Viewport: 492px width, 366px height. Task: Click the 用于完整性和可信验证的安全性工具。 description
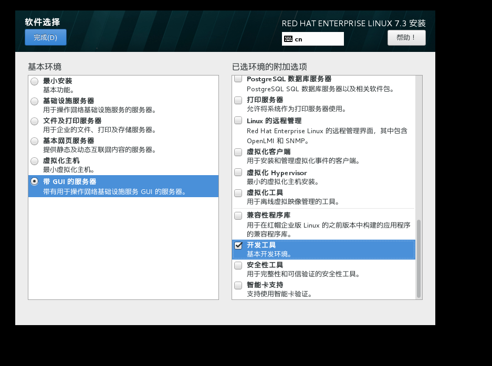(303, 274)
